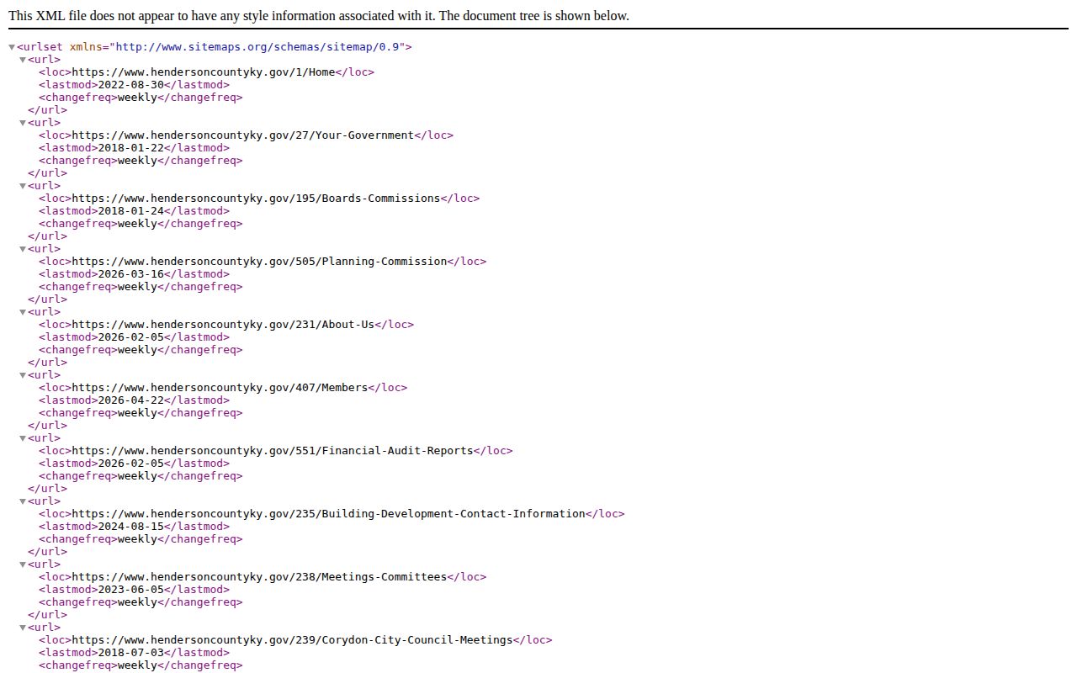Click the lastmod date 2022-08-30

[130, 85]
